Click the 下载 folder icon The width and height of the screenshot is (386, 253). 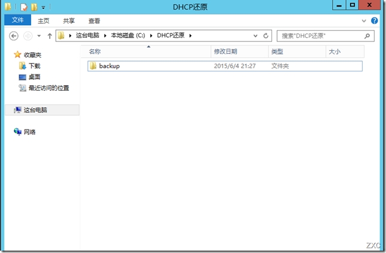point(22,66)
